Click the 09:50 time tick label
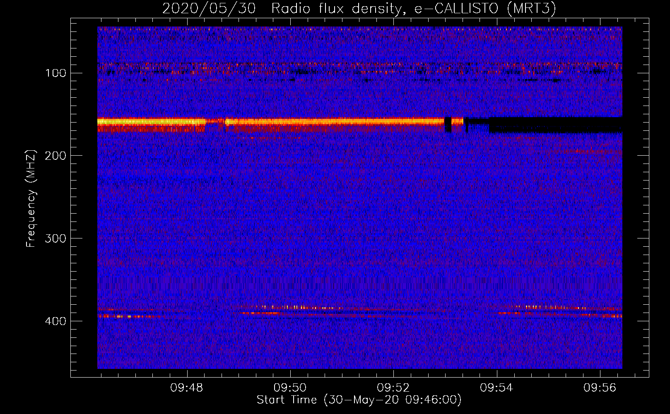This screenshot has height=414, width=670. point(290,388)
